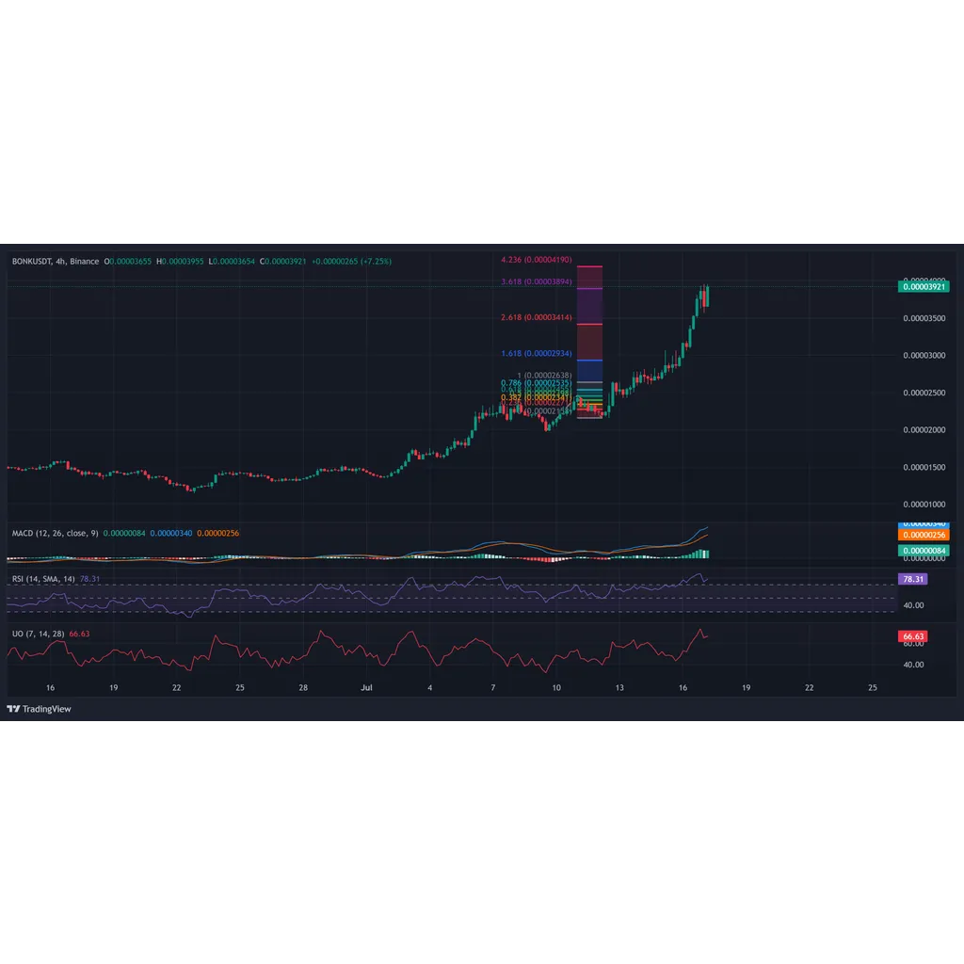
Task: Select the 4.236 (0.00004190) Fibonacci label
Action: pyautogui.click(x=536, y=260)
